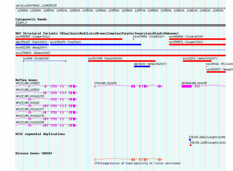Click the 129480k ruler tick label
Screen dimensions: 233x171
[x=23, y=10]
